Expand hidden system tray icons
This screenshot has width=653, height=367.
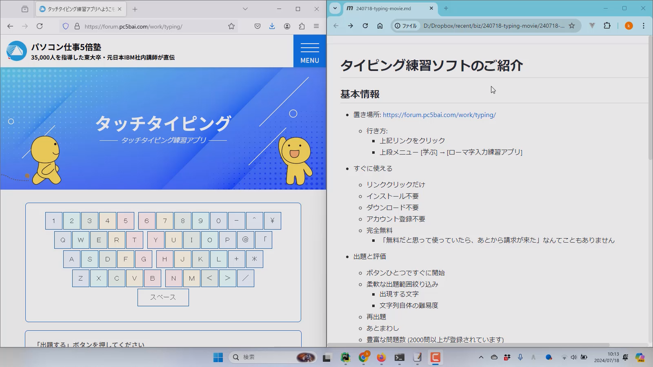pos(481,357)
